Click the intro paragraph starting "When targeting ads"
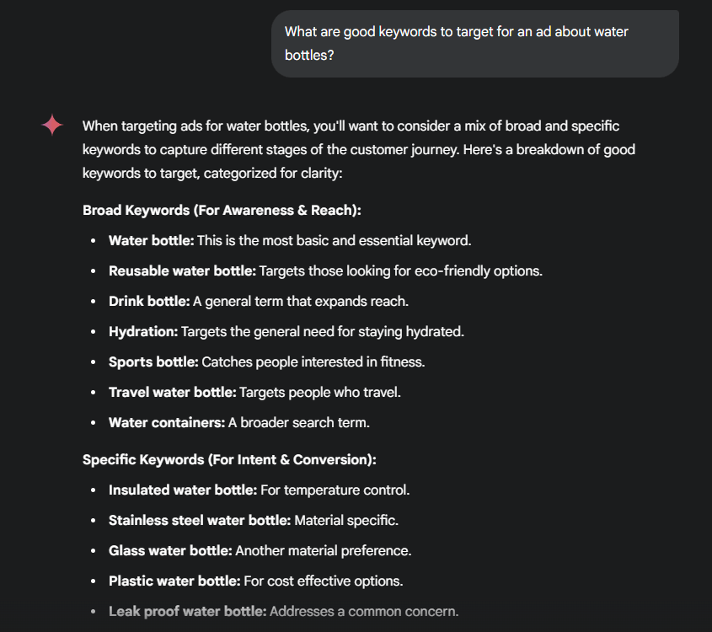Viewport: 712px width, 632px height. (x=358, y=149)
